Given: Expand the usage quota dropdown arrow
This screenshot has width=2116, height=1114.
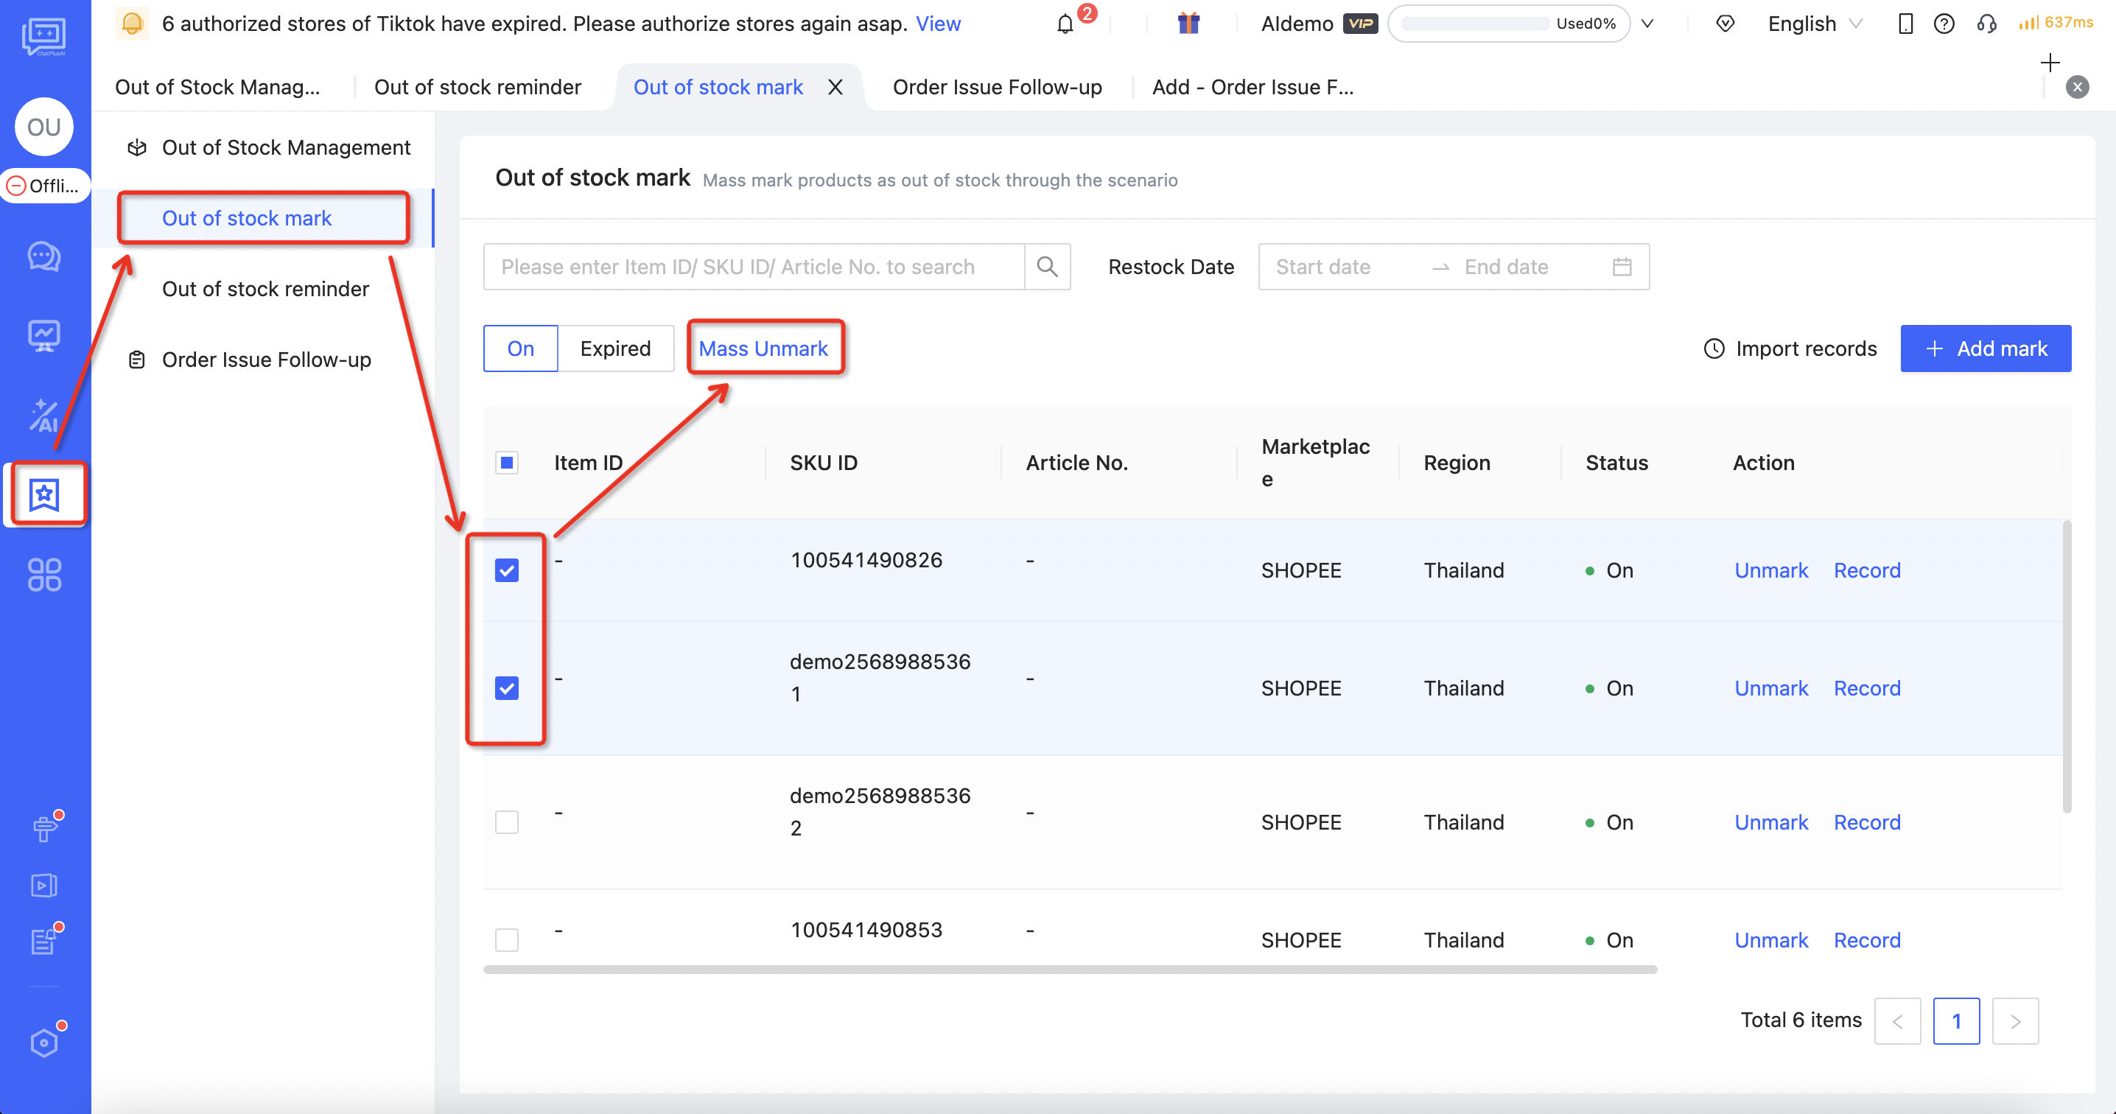Looking at the screenshot, I should pyautogui.click(x=1647, y=24).
